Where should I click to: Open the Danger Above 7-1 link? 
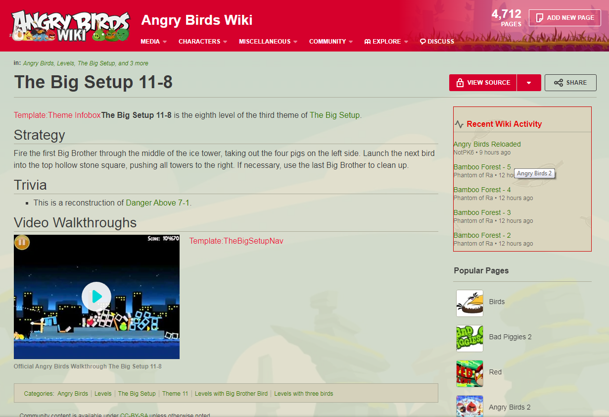pos(158,203)
